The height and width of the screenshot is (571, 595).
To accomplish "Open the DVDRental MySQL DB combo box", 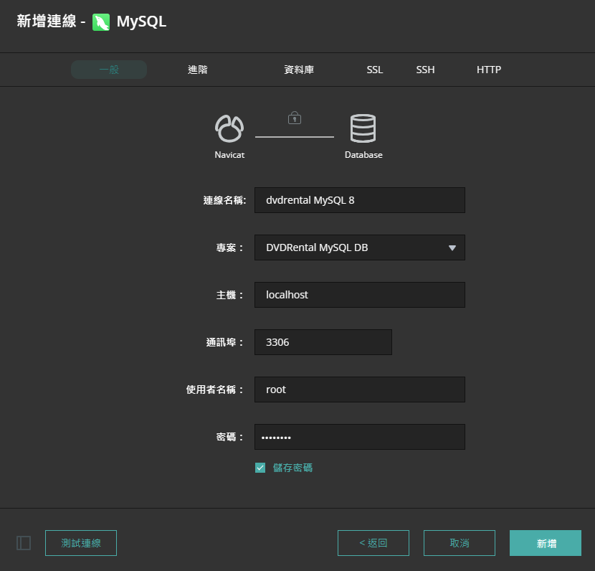I will pos(351,247).
